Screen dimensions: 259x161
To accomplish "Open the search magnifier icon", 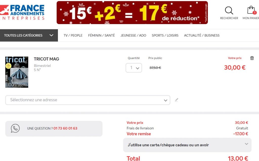I will click(229, 10).
